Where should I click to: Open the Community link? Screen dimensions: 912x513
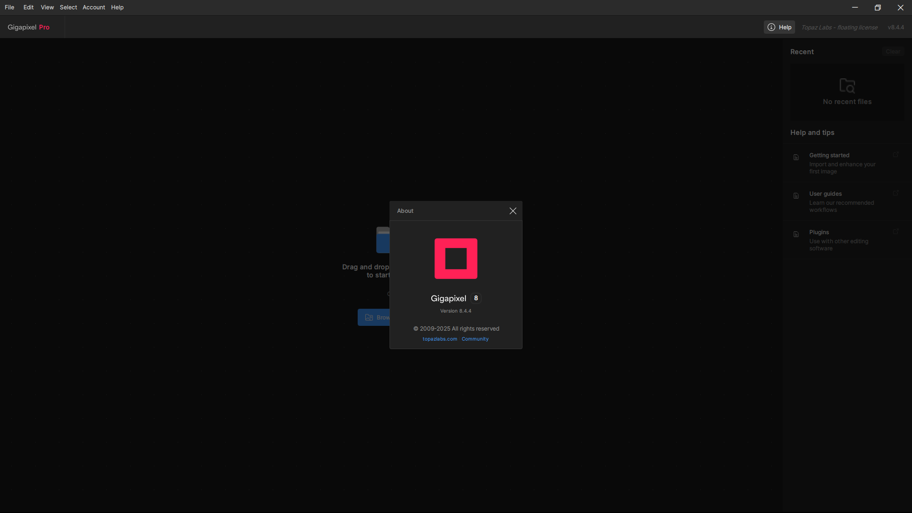point(475,339)
